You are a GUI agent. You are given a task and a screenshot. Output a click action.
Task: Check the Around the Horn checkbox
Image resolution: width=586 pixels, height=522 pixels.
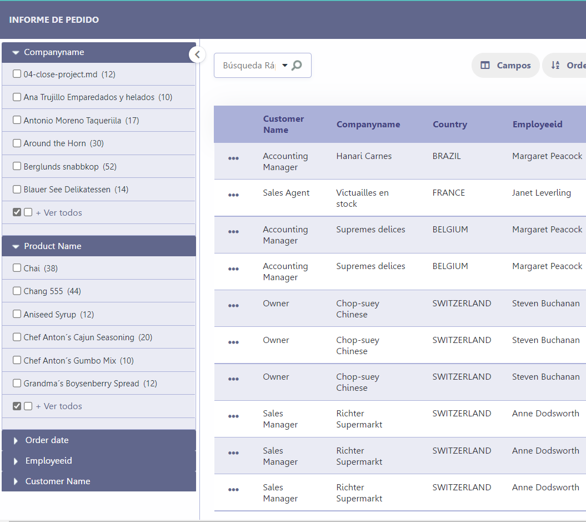tap(17, 143)
